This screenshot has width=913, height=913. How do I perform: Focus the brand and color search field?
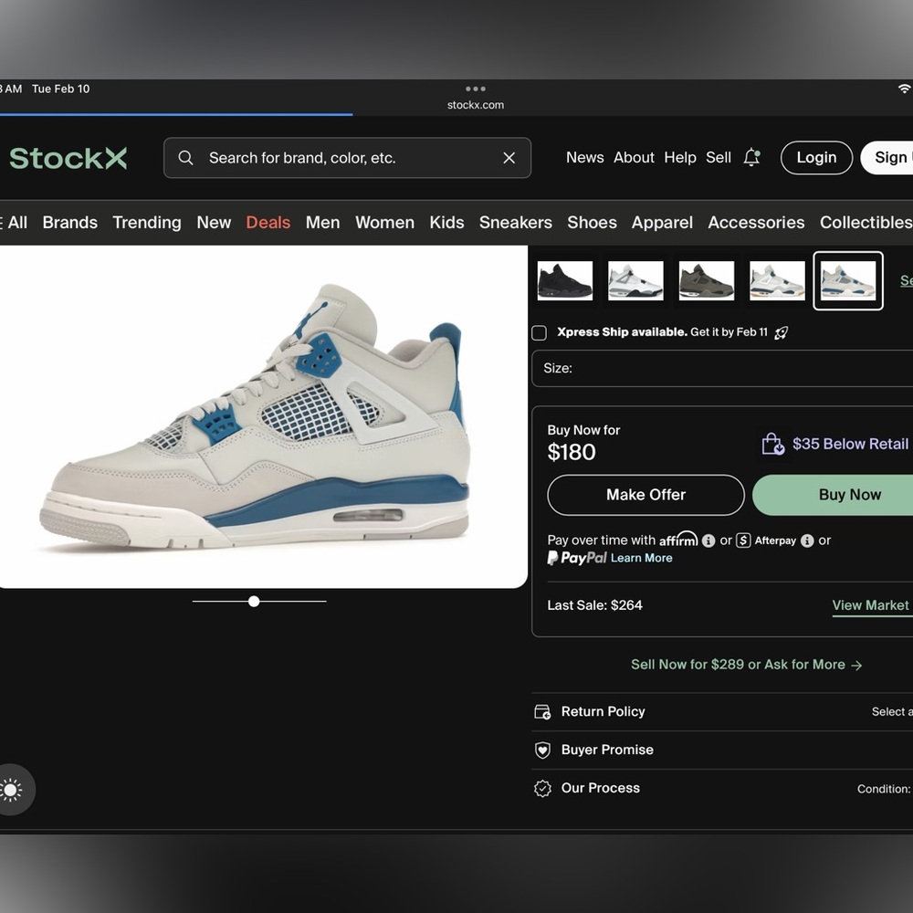coord(347,158)
